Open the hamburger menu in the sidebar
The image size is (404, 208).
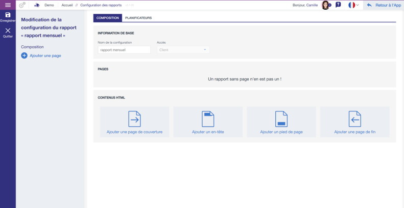[x=8, y=5]
